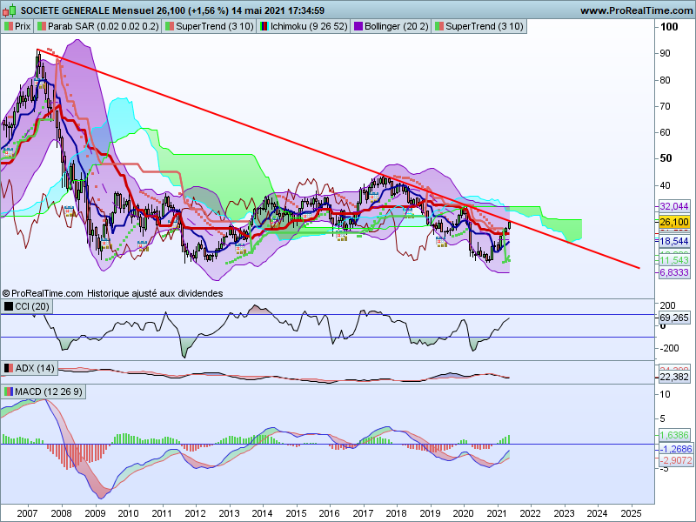Screen dimensions: 696x522
Task: Click the 2015 year on the time axis
Action: pos(296,513)
